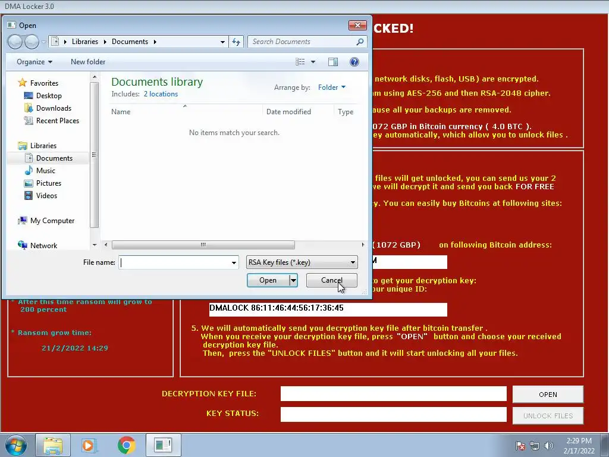
Task: Click Documents in the breadcrumb path
Action: pyautogui.click(x=130, y=42)
